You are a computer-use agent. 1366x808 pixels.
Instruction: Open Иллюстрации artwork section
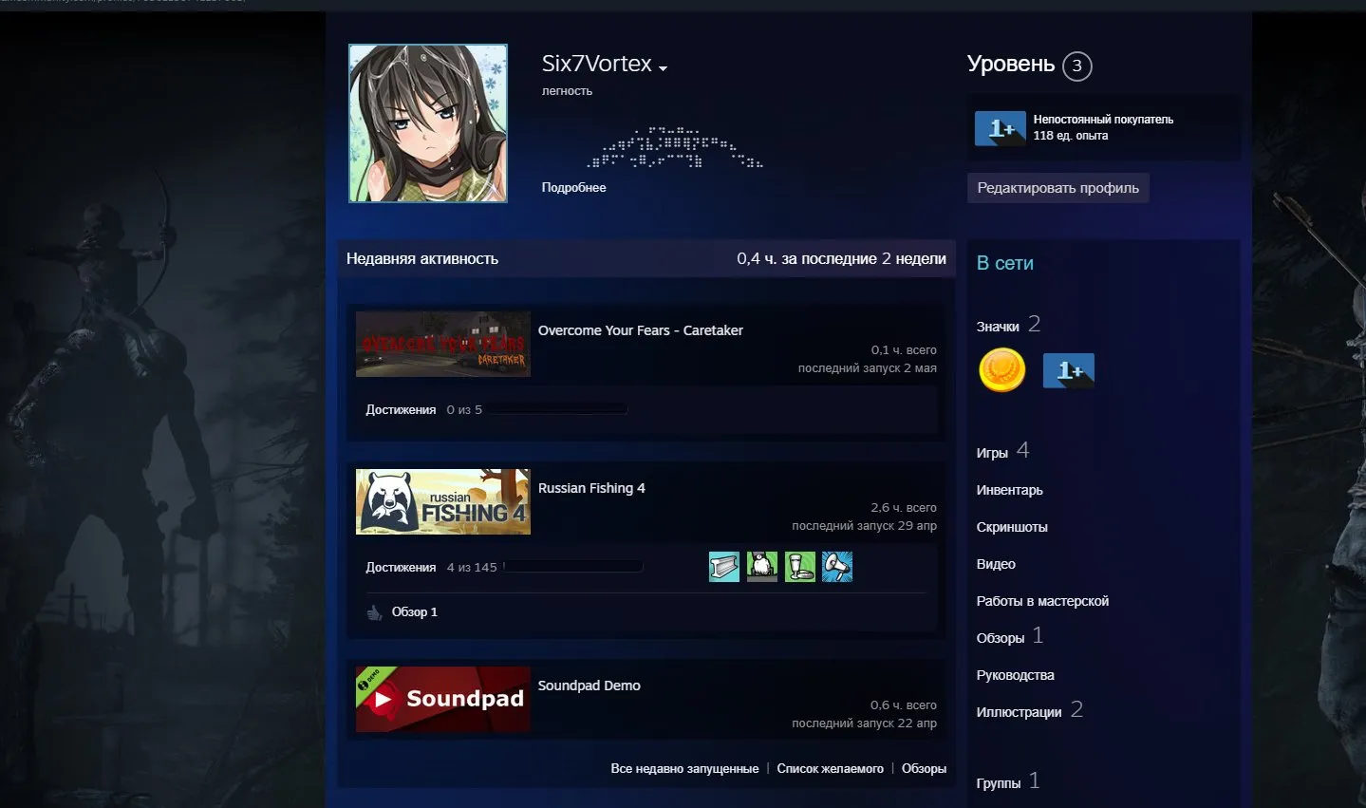pyautogui.click(x=1019, y=712)
